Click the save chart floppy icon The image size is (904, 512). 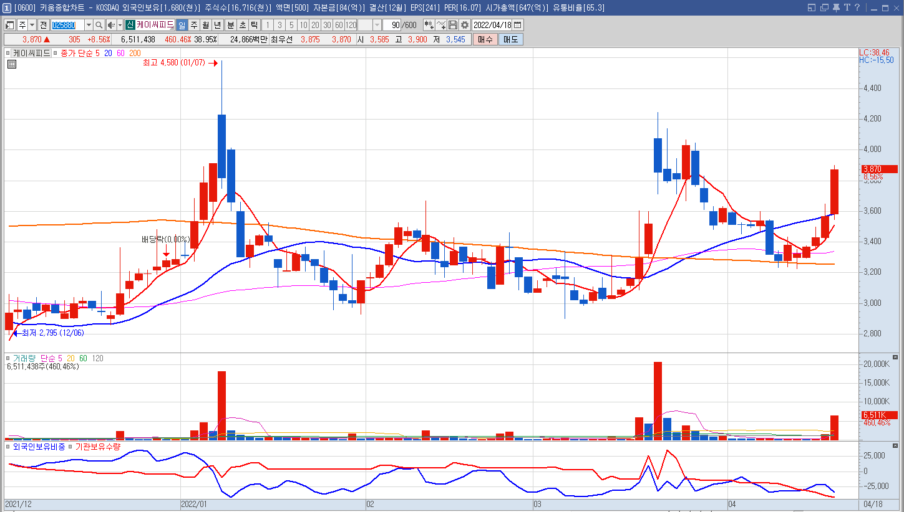tap(453, 25)
